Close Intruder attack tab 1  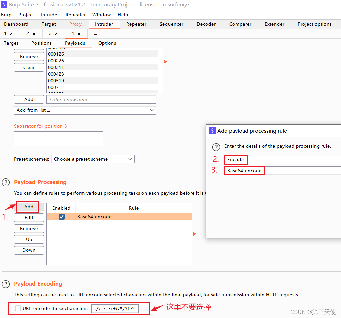coord(11,34)
